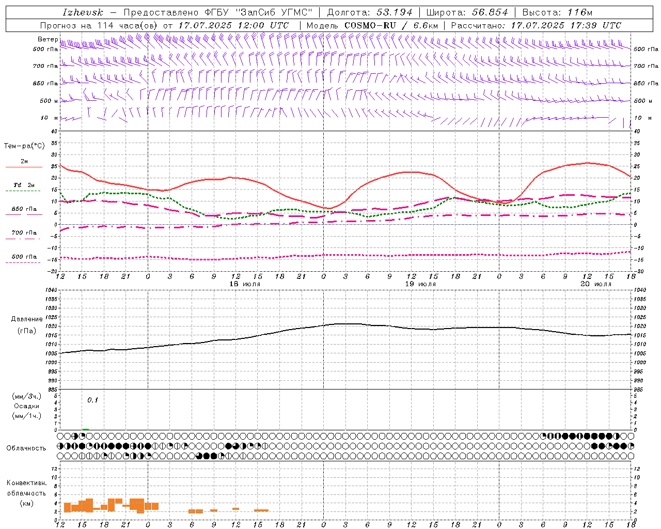Click the 'Давление' pressure panel label
Viewport: 661px width, 529px height.
tap(26, 319)
